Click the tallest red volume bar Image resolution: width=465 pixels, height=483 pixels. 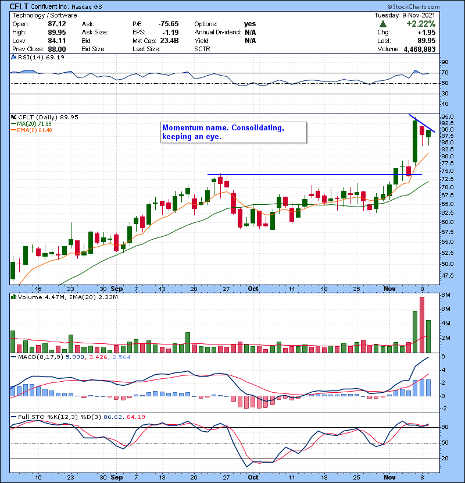[x=421, y=325]
